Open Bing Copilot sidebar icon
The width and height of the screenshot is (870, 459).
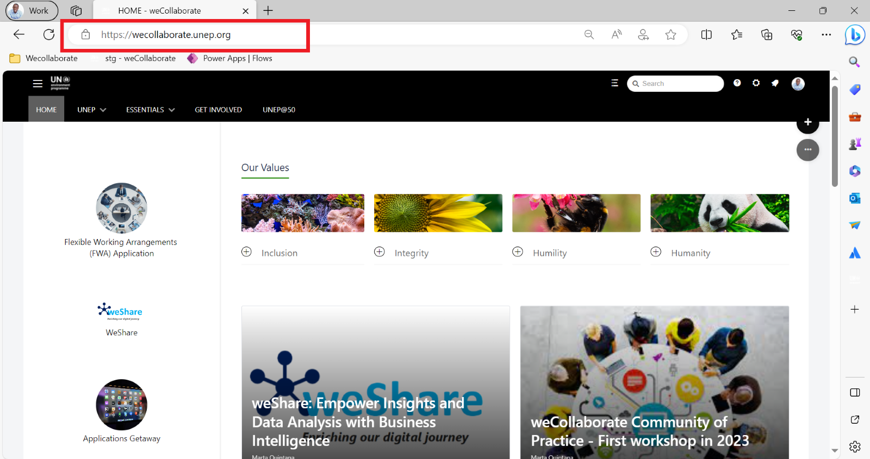pyautogui.click(x=855, y=35)
